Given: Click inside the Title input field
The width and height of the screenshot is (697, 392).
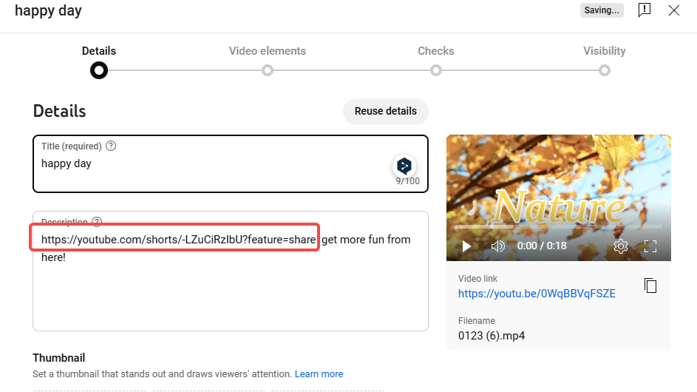Looking at the screenshot, I should (x=231, y=163).
